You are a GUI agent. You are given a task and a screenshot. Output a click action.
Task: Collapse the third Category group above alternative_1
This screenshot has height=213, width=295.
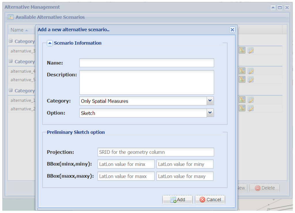11,91
